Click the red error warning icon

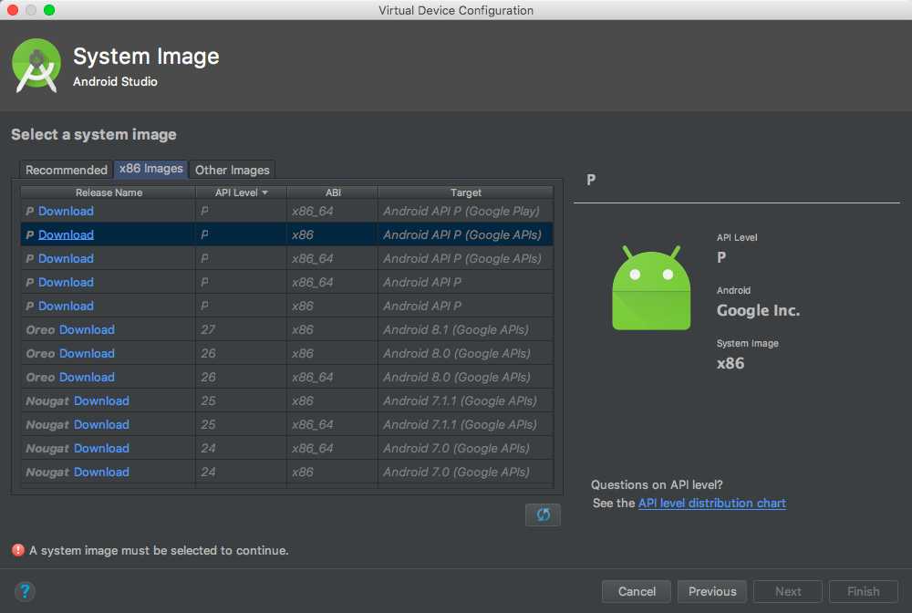point(18,550)
